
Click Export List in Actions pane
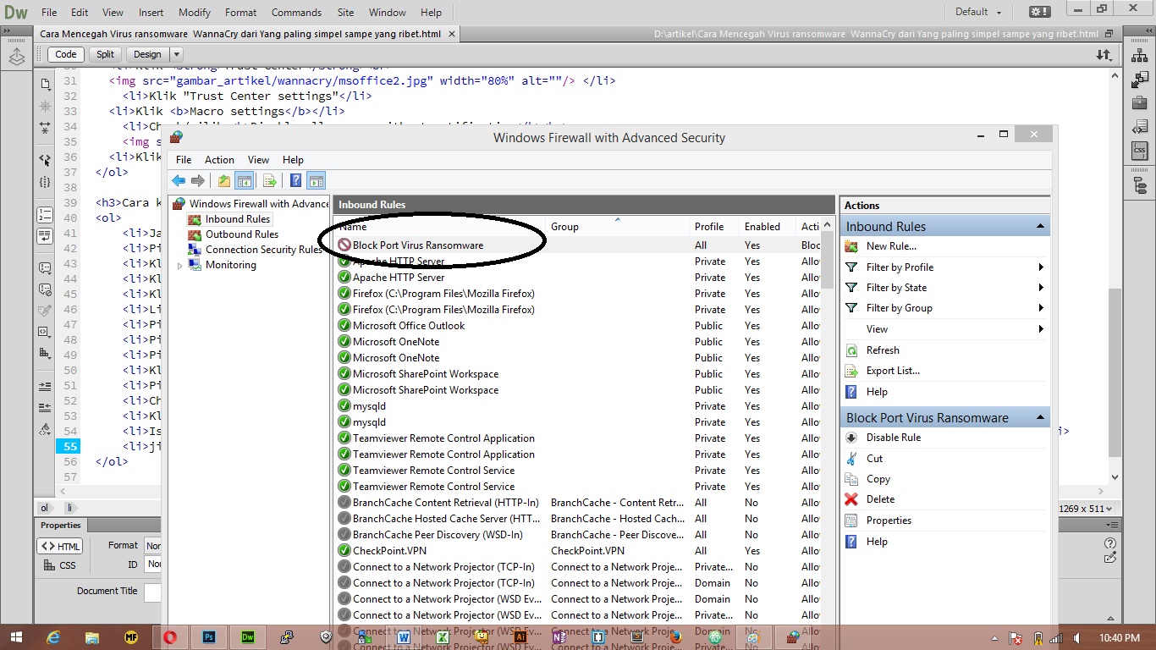coord(893,371)
